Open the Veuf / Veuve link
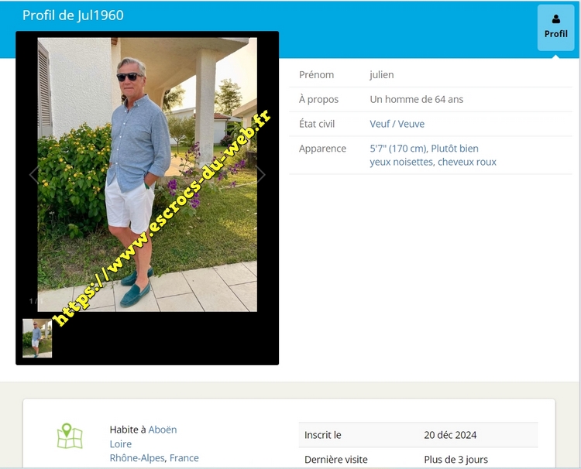581x469 pixels. tap(397, 124)
